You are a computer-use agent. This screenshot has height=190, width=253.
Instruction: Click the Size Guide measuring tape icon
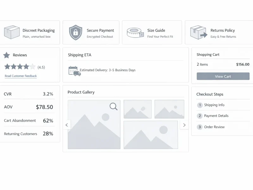135,33
